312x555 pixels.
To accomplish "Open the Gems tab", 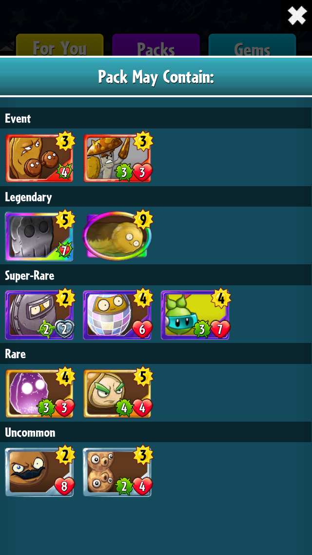I will coord(252,45).
